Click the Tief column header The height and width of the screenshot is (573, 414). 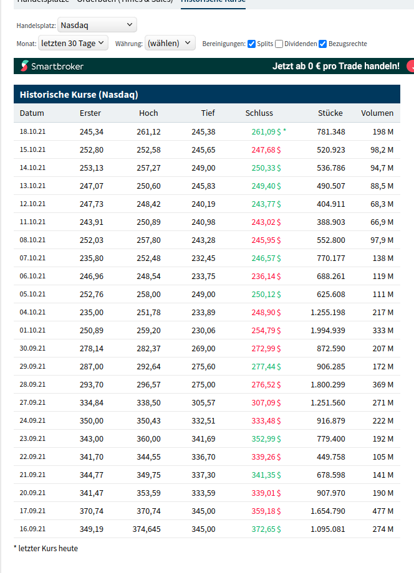208,113
